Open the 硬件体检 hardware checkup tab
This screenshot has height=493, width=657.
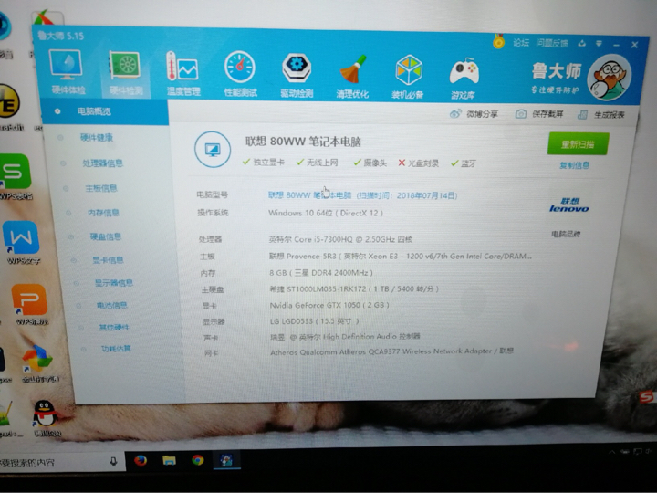coord(67,71)
